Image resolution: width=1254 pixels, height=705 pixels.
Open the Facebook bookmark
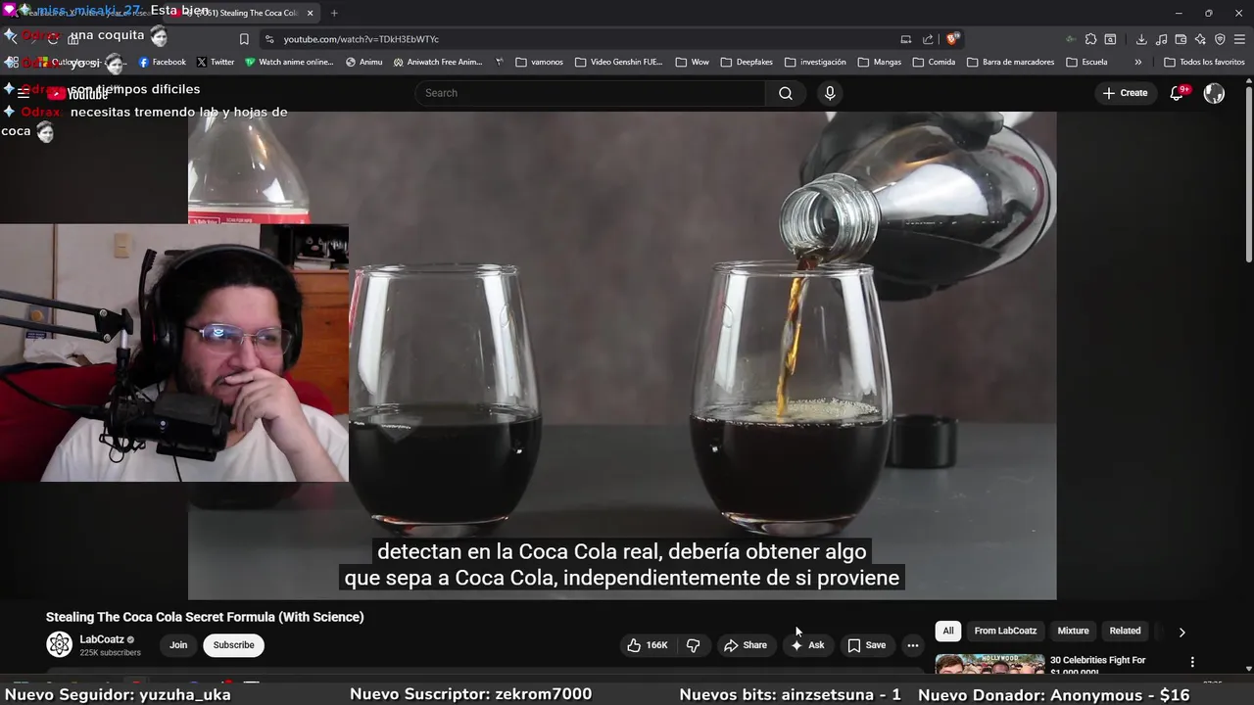click(x=162, y=62)
